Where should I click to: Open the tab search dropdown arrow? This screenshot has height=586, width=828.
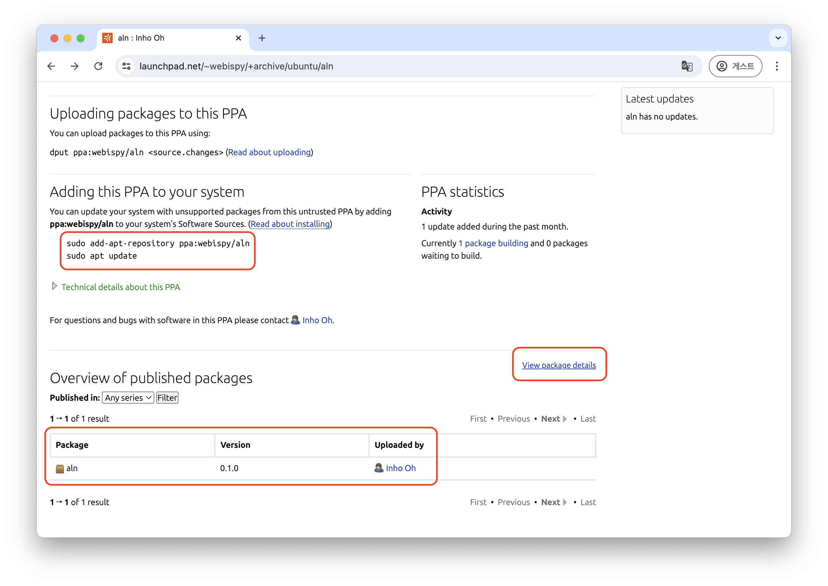click(778, 38)
